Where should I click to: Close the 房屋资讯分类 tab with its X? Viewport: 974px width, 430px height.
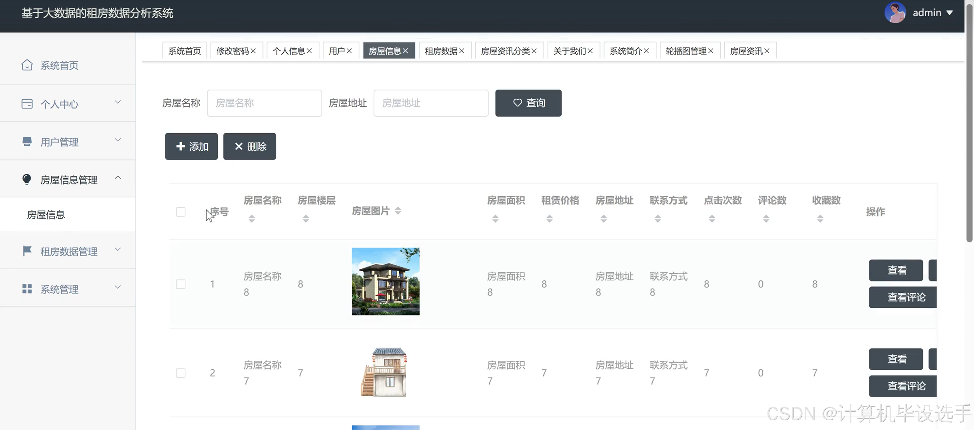pos(534,51)
